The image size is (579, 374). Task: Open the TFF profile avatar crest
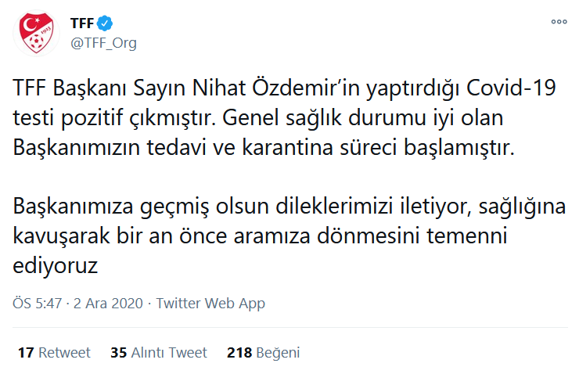coord(36,33)
